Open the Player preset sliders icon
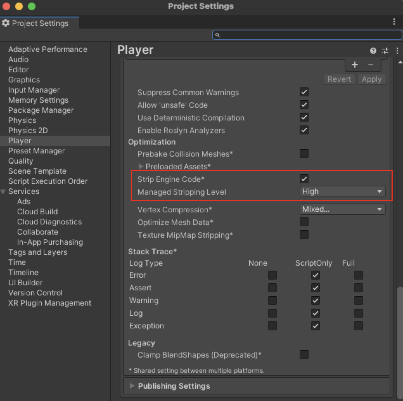The height and width of the screenshot is (401, 403). (x=385, y=51)
